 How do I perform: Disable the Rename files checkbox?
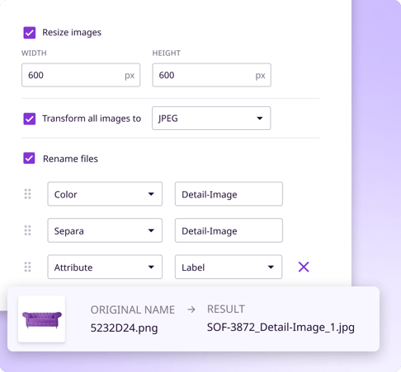pos(29,158)
